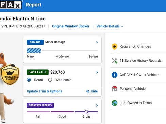Click the Report header text
166x124 pixels.
pyautogui.click(x=33, y=5)
